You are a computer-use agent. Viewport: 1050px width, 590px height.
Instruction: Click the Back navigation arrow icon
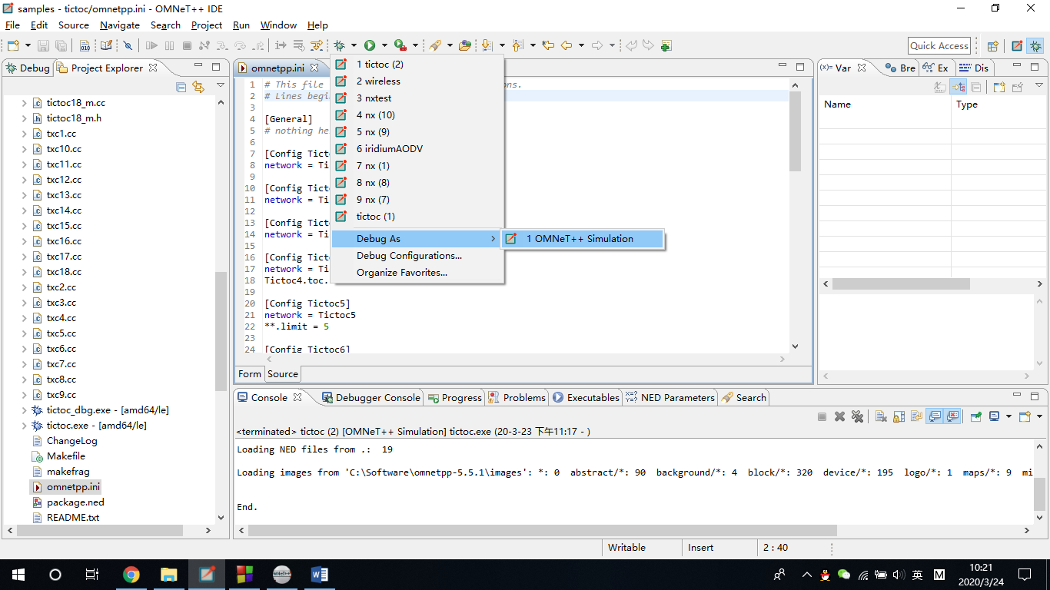pos(567,46)
